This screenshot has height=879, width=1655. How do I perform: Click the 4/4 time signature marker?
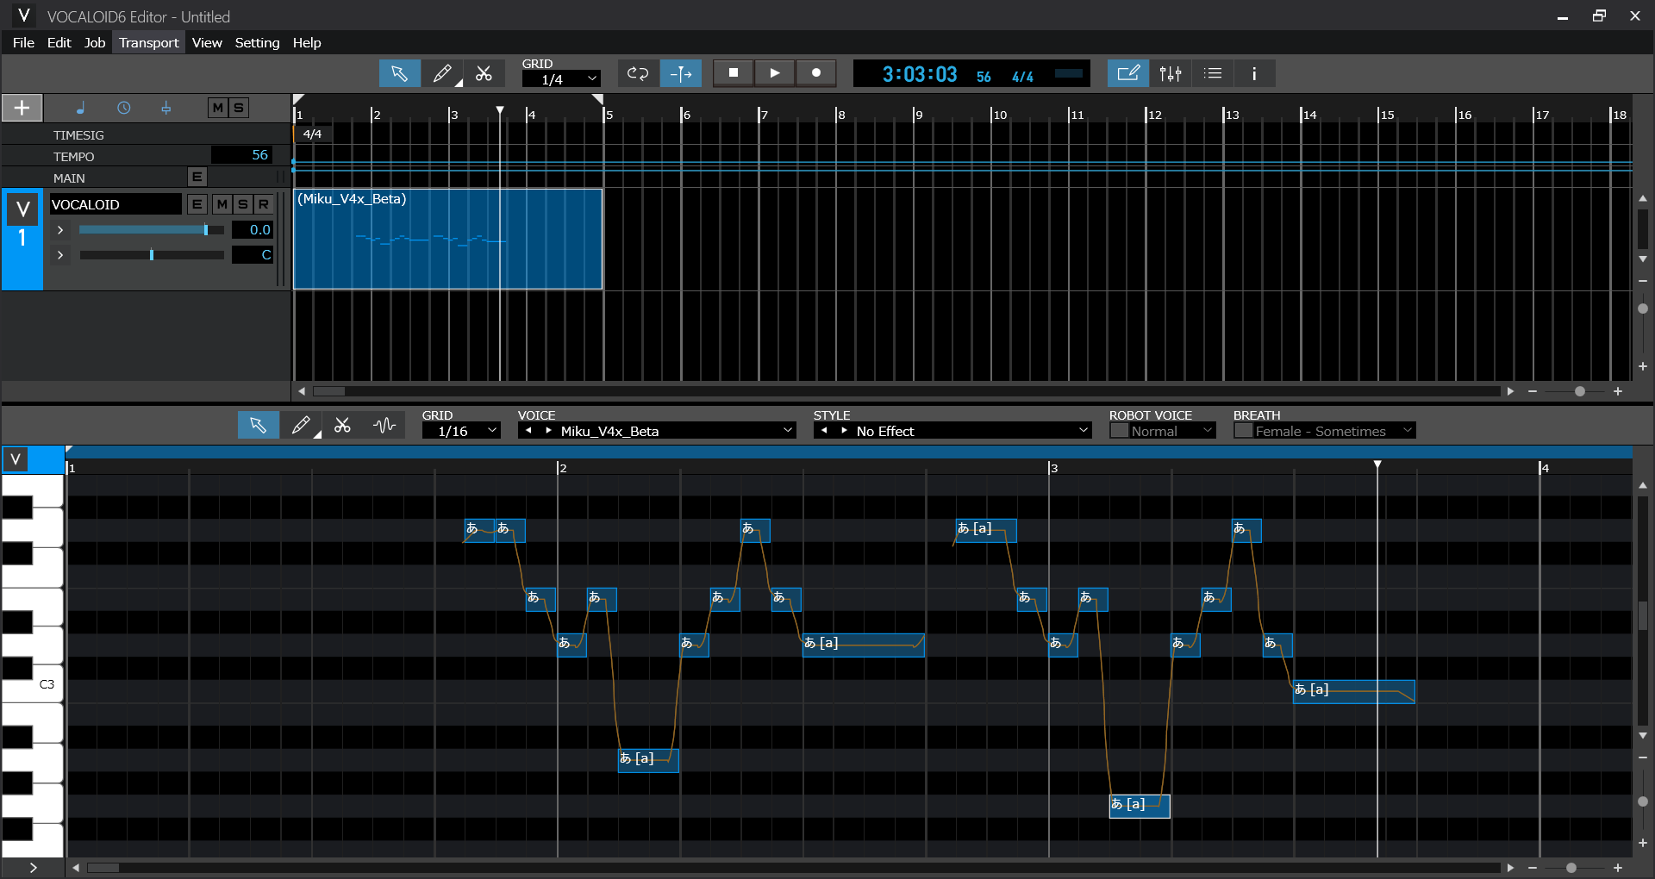(313, 134)
